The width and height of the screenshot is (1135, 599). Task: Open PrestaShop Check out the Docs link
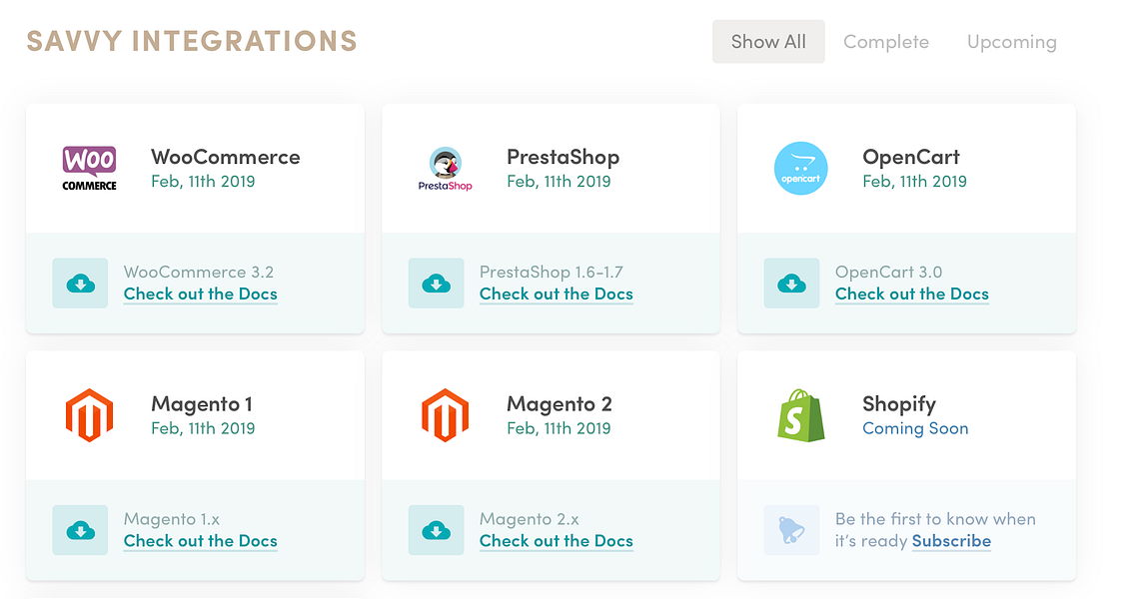[x=557, y=295]
